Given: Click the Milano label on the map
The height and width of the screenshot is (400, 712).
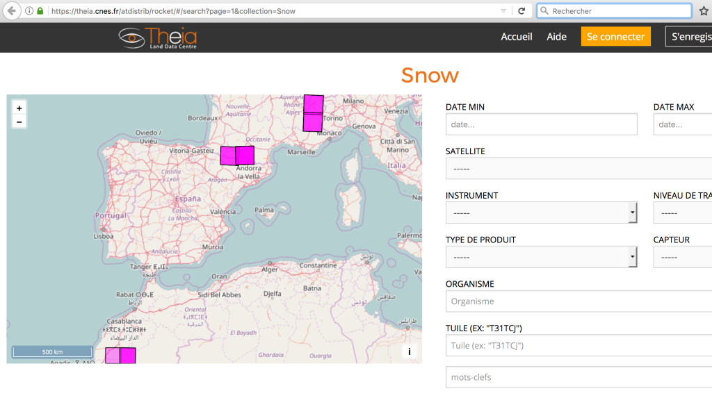Looking at the screenshot, I should 353,101.
